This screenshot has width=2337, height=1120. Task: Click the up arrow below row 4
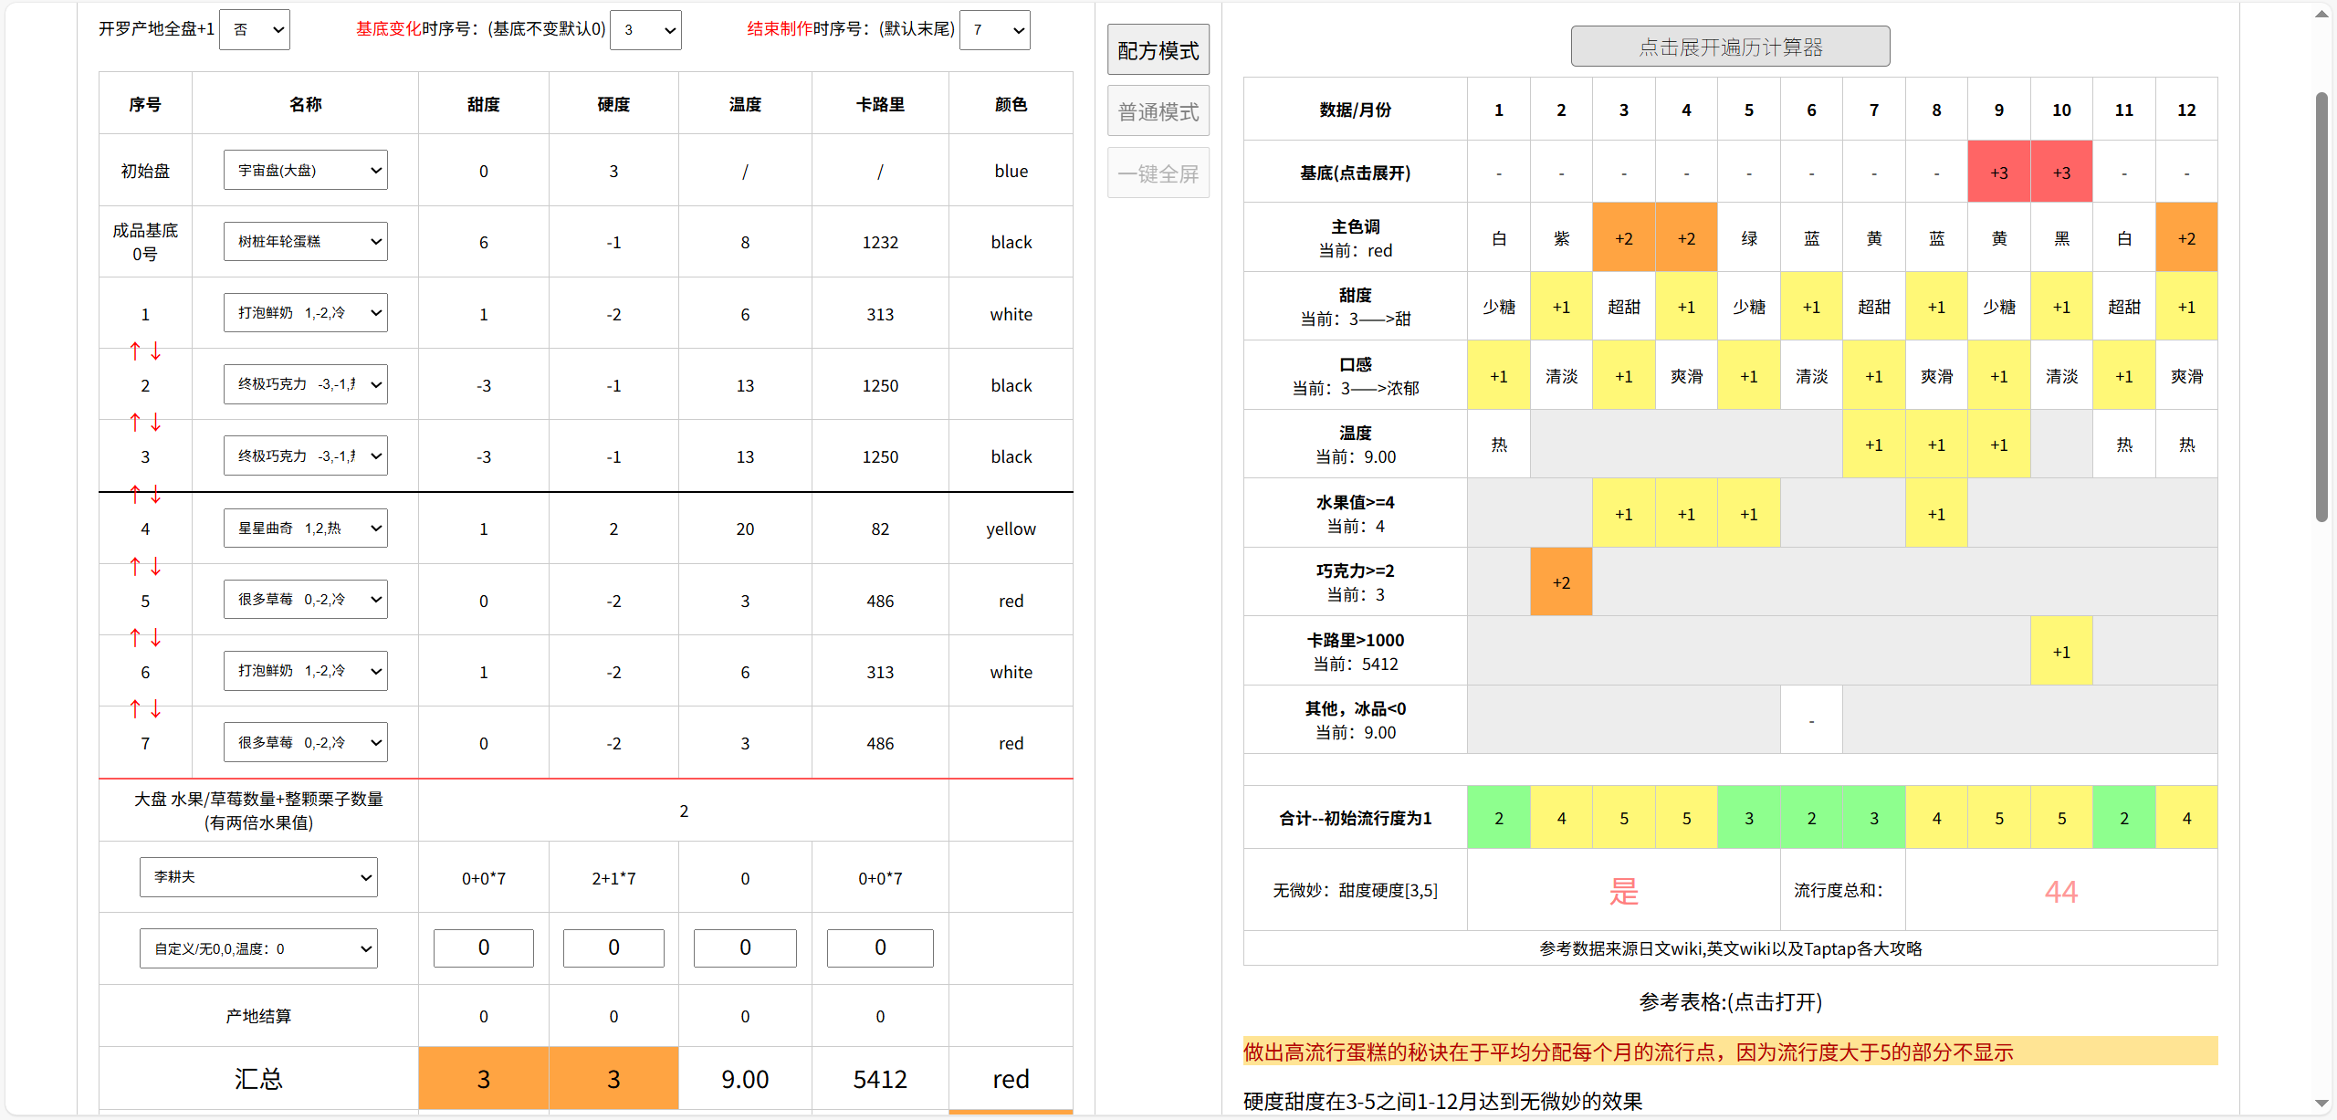[135, 566]
